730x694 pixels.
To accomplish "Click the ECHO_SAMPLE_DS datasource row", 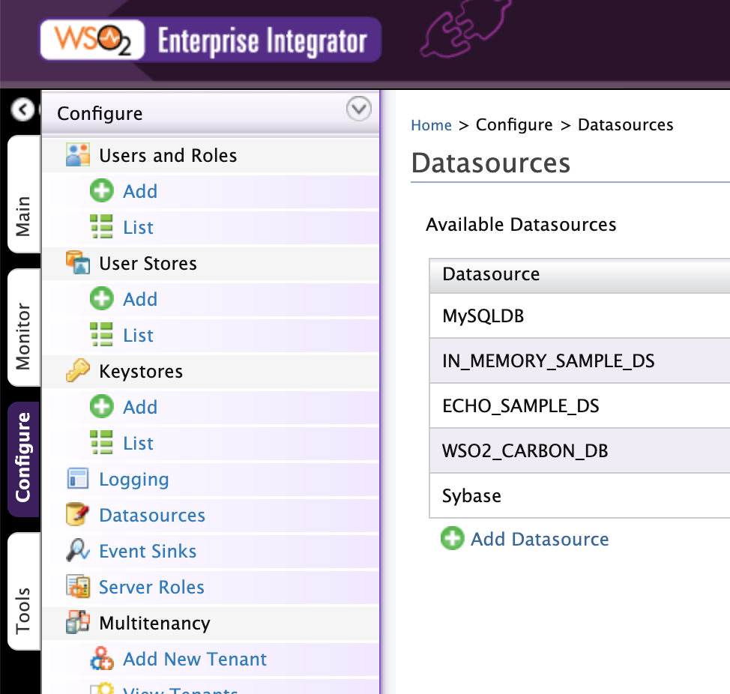I will (x=579, y=406).
